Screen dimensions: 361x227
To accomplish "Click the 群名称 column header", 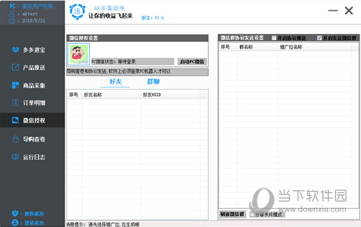I will (x=257, y=47).
